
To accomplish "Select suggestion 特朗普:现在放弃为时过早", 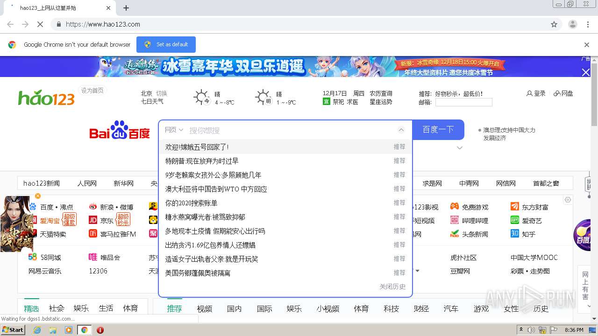I will pos(285,161).
